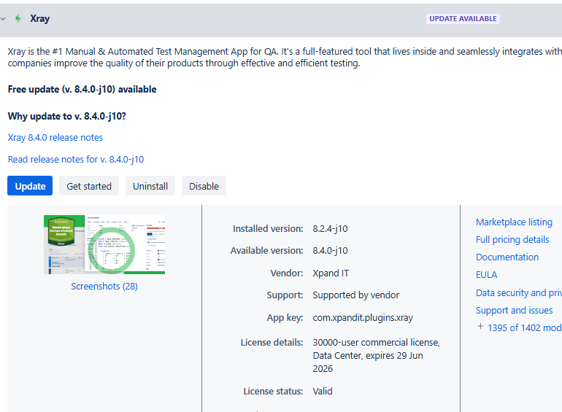Click the Get started button
The width and height of the screenshot is (562, 412).
(89, 186)
